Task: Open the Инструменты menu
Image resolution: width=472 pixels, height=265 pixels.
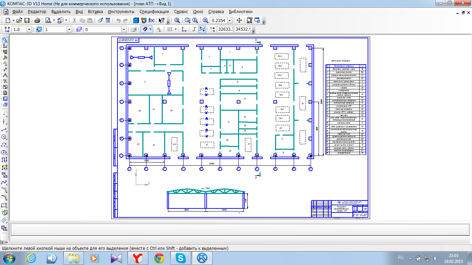Action: tap(121, 11)
